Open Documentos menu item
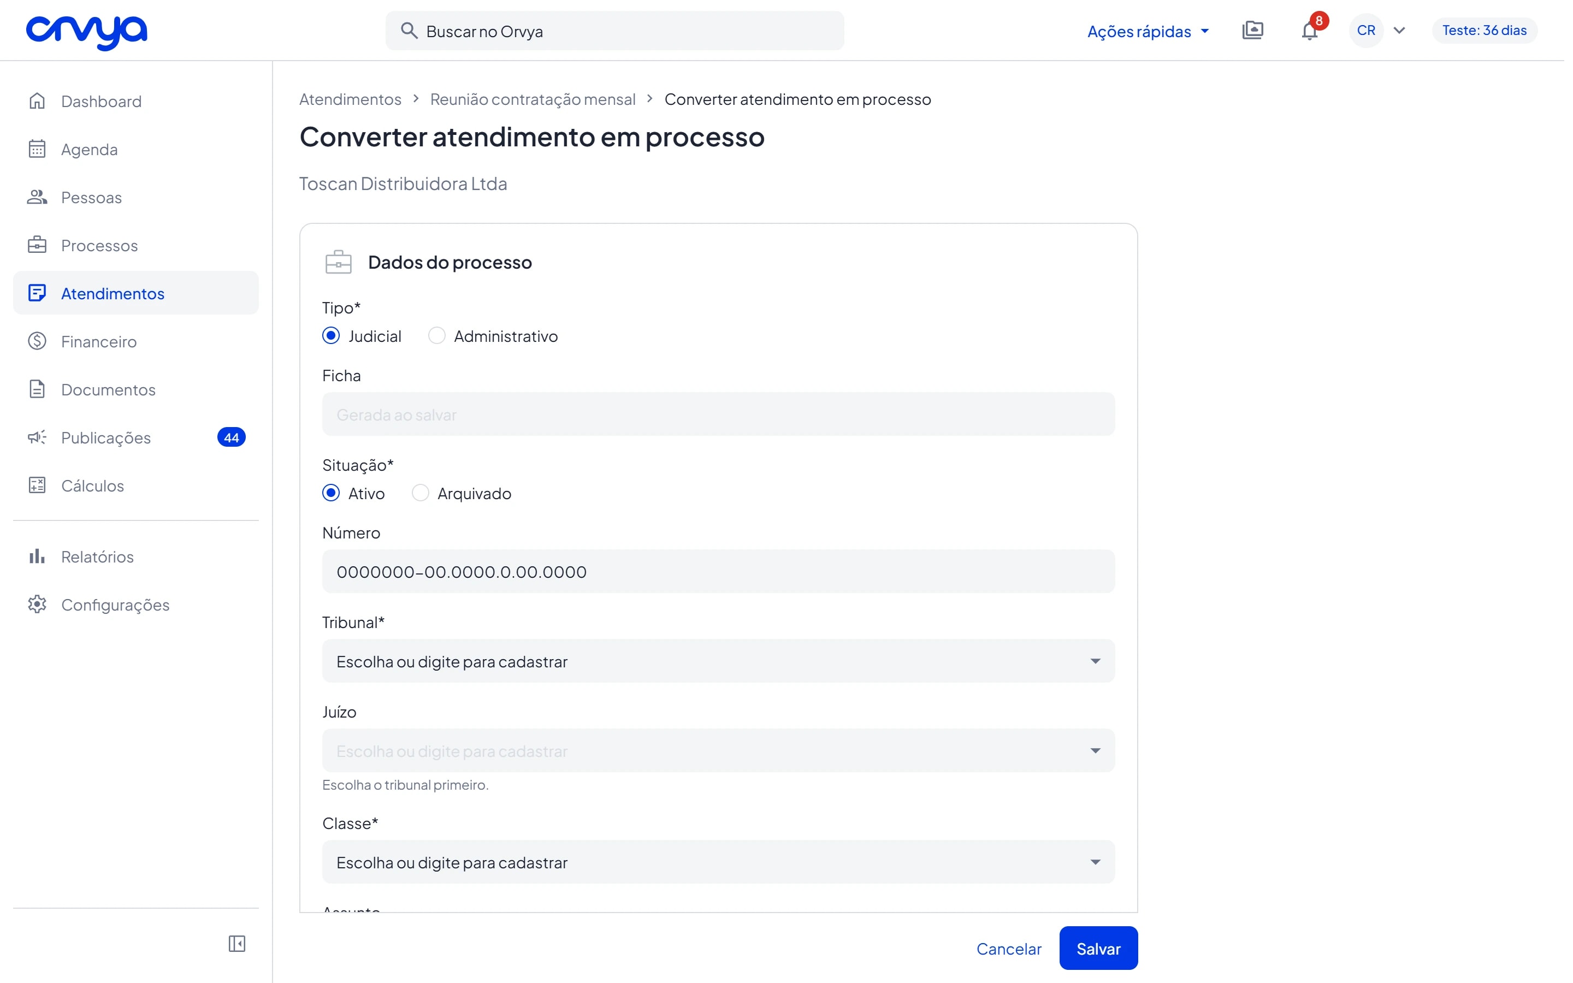1573x983 pixels. tap(136, 389)
